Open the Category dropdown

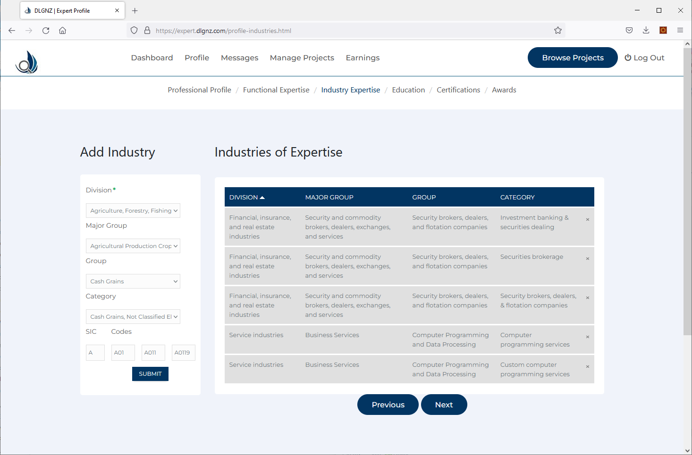pyautogui.click(x=133, y=317)
